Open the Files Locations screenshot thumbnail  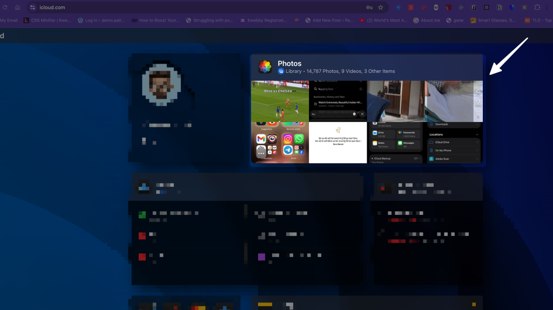click(x=454, y=142)
